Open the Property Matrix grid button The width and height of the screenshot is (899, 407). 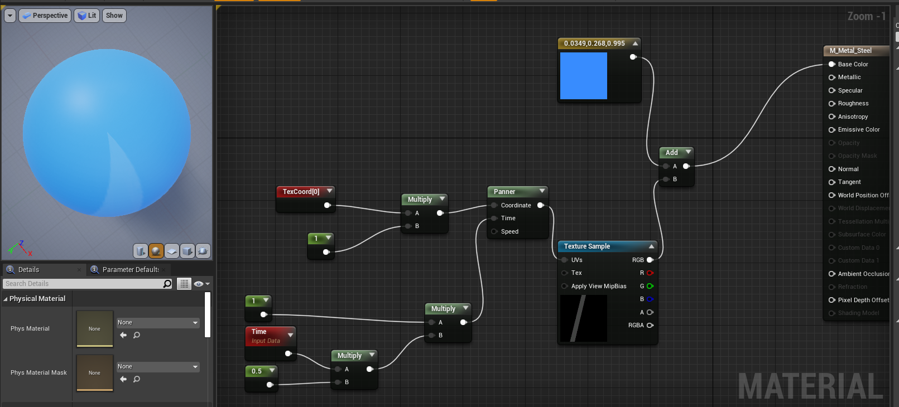click(184, 284)
